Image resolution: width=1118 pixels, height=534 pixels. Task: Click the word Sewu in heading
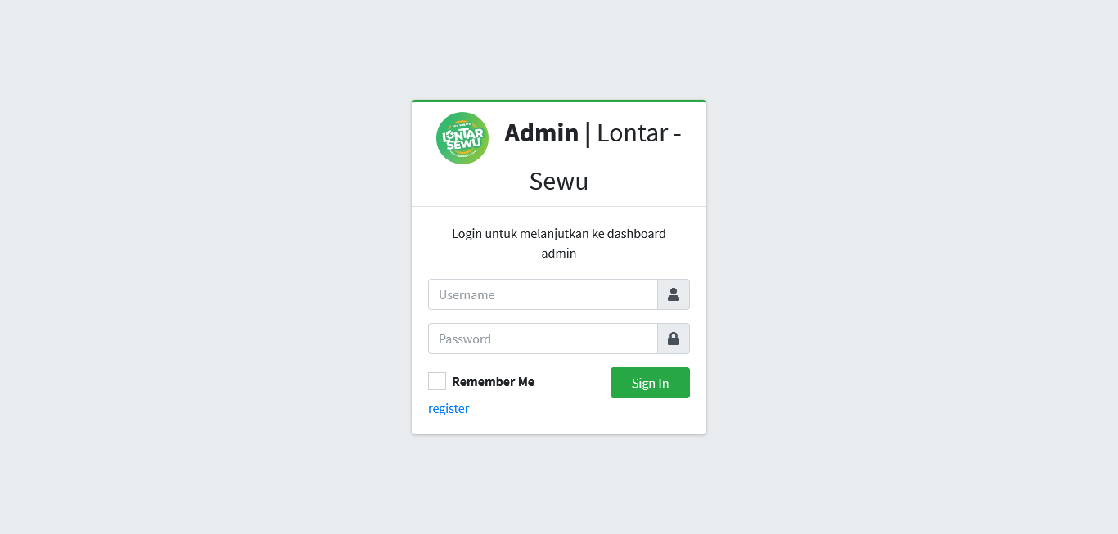pyautogui.click(x=559, y=181)
